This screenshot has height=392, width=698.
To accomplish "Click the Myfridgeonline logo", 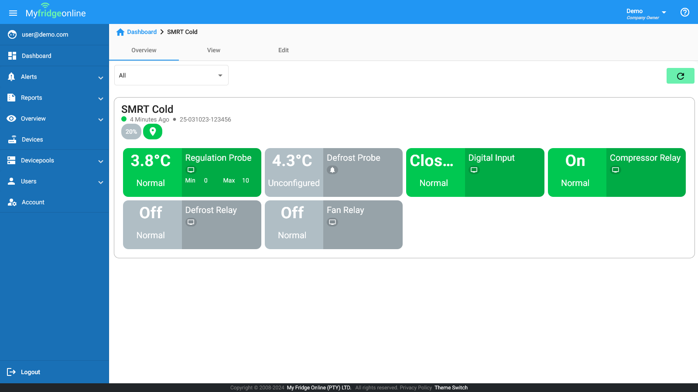I will coord(56,12).
